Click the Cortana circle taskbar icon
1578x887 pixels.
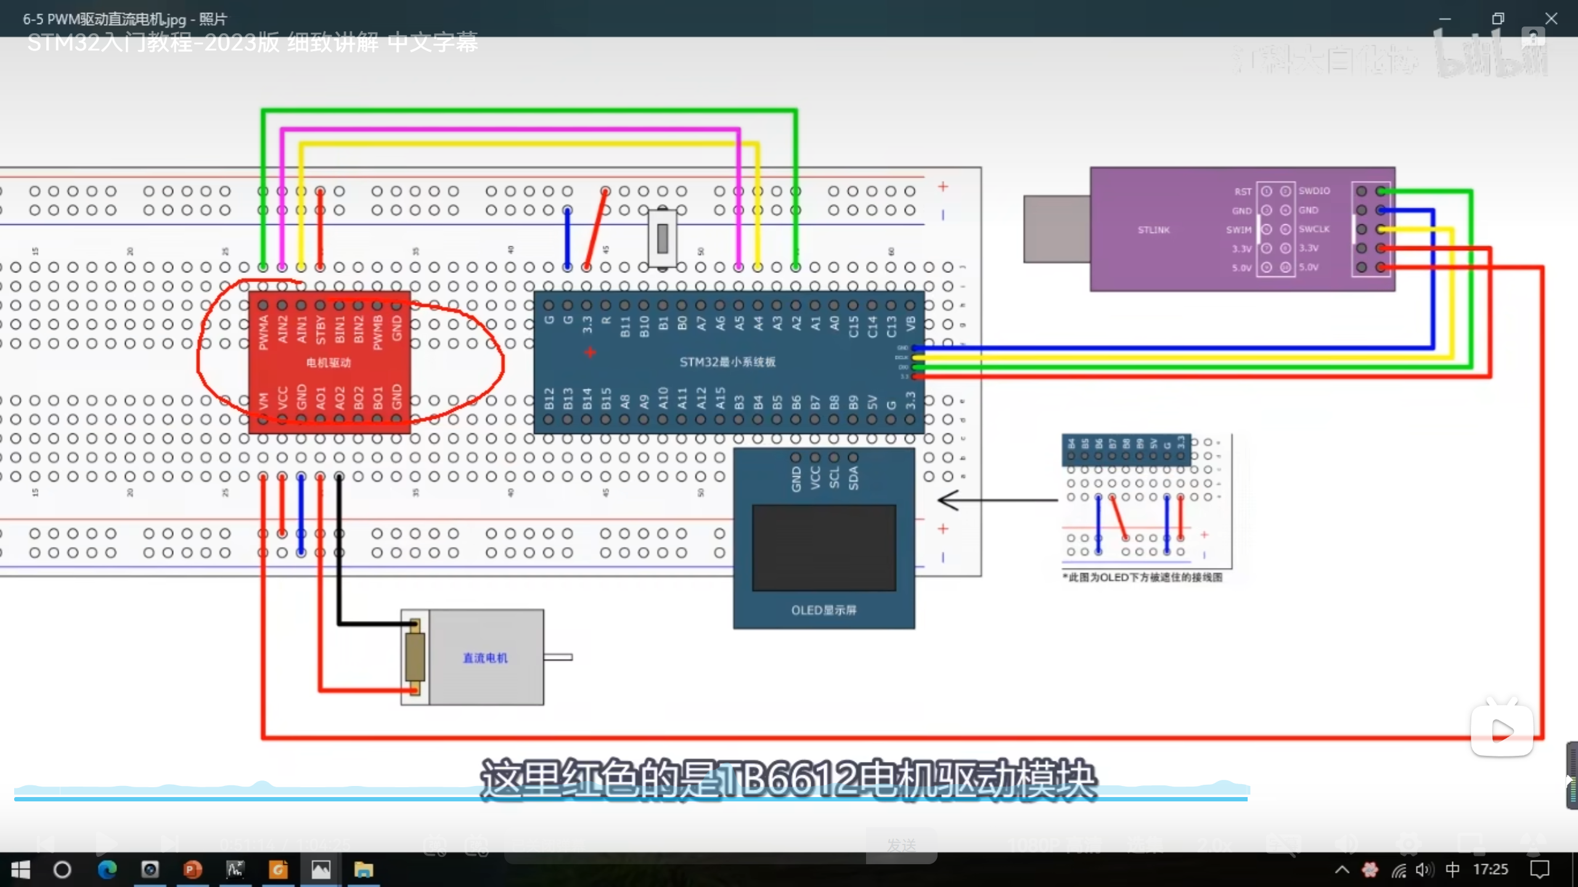point(62,870)
